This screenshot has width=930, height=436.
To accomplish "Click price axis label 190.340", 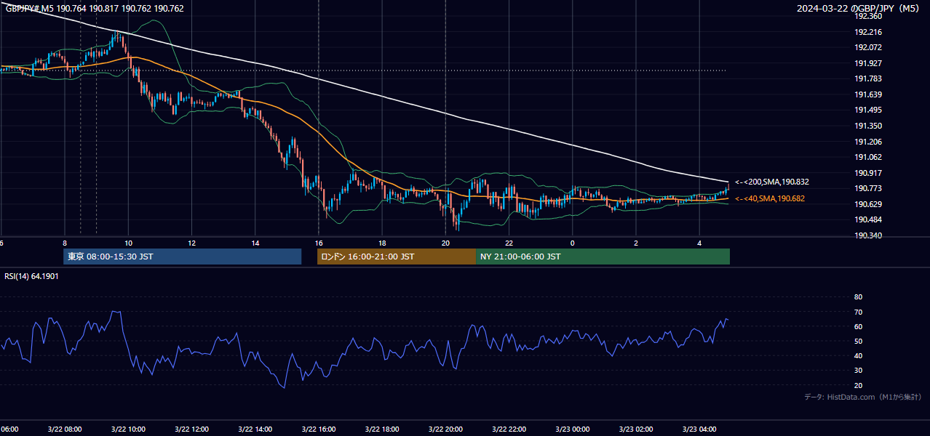I will [x=867, y=235].
